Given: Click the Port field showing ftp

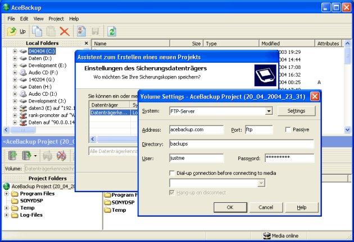Looking at the screenshot, I should [x=258, y=129].
